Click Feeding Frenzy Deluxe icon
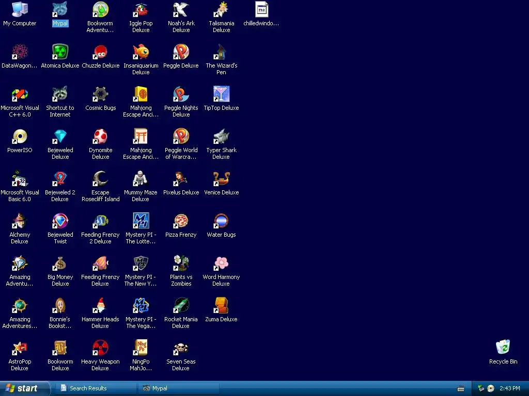 coord(100,263)
